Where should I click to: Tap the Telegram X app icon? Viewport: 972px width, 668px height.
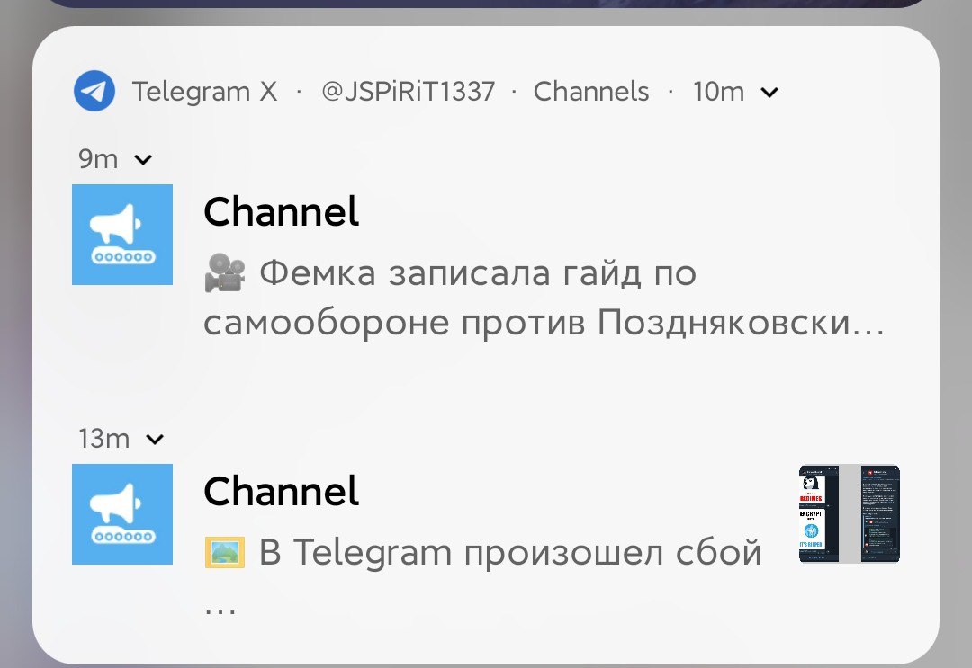click(x=94, y=91)
